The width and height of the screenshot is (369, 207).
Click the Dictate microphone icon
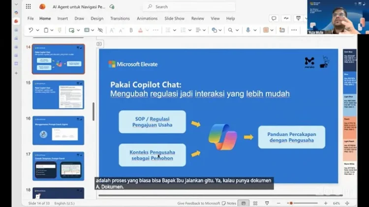pyautogui.click(x=248, y=30)
